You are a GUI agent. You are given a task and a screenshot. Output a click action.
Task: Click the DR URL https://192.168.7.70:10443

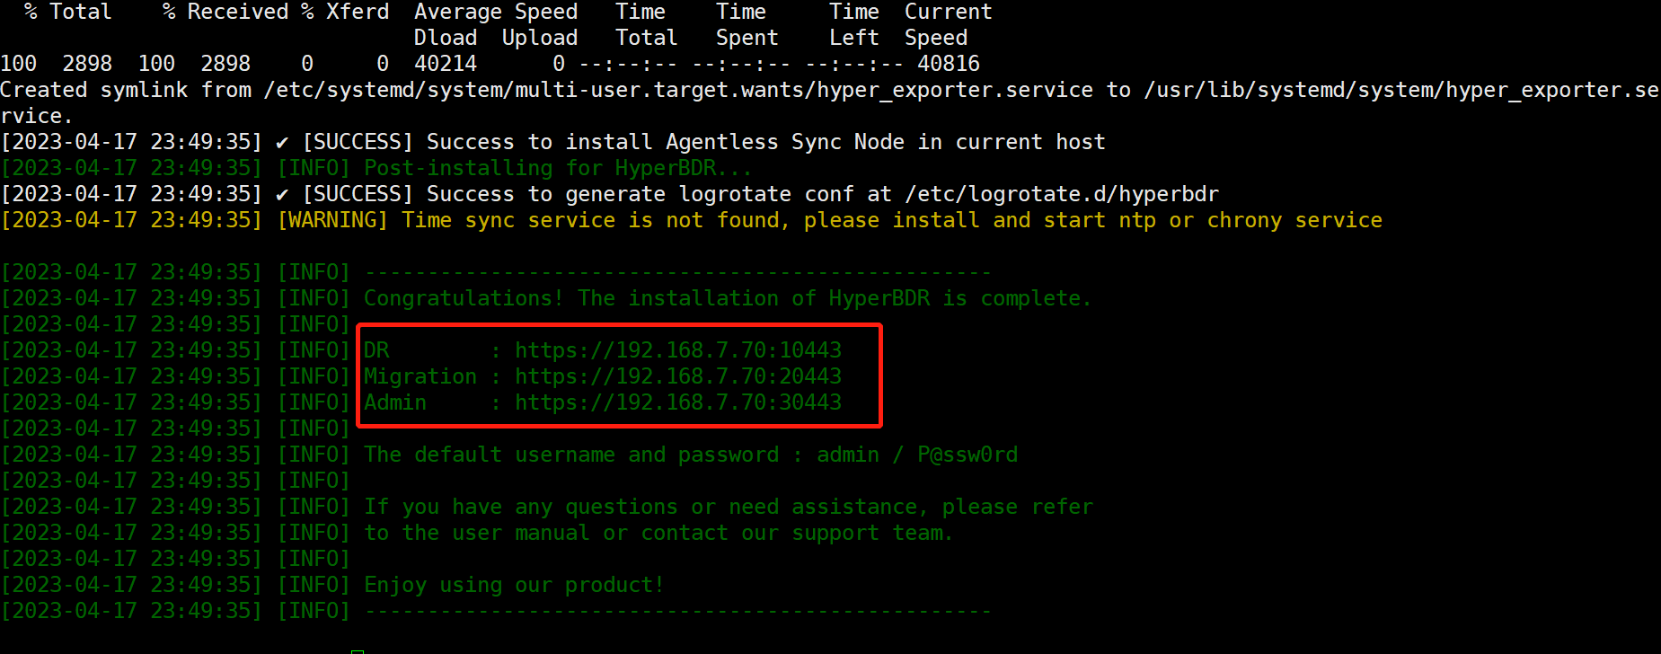coord(678,350)
